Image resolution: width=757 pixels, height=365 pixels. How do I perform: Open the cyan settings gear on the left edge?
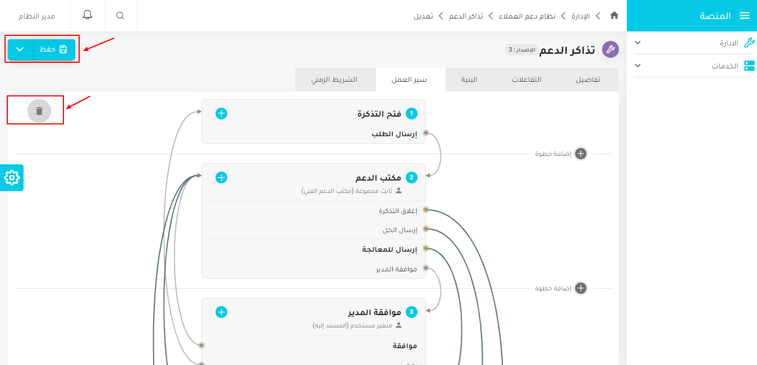(11, 178)
